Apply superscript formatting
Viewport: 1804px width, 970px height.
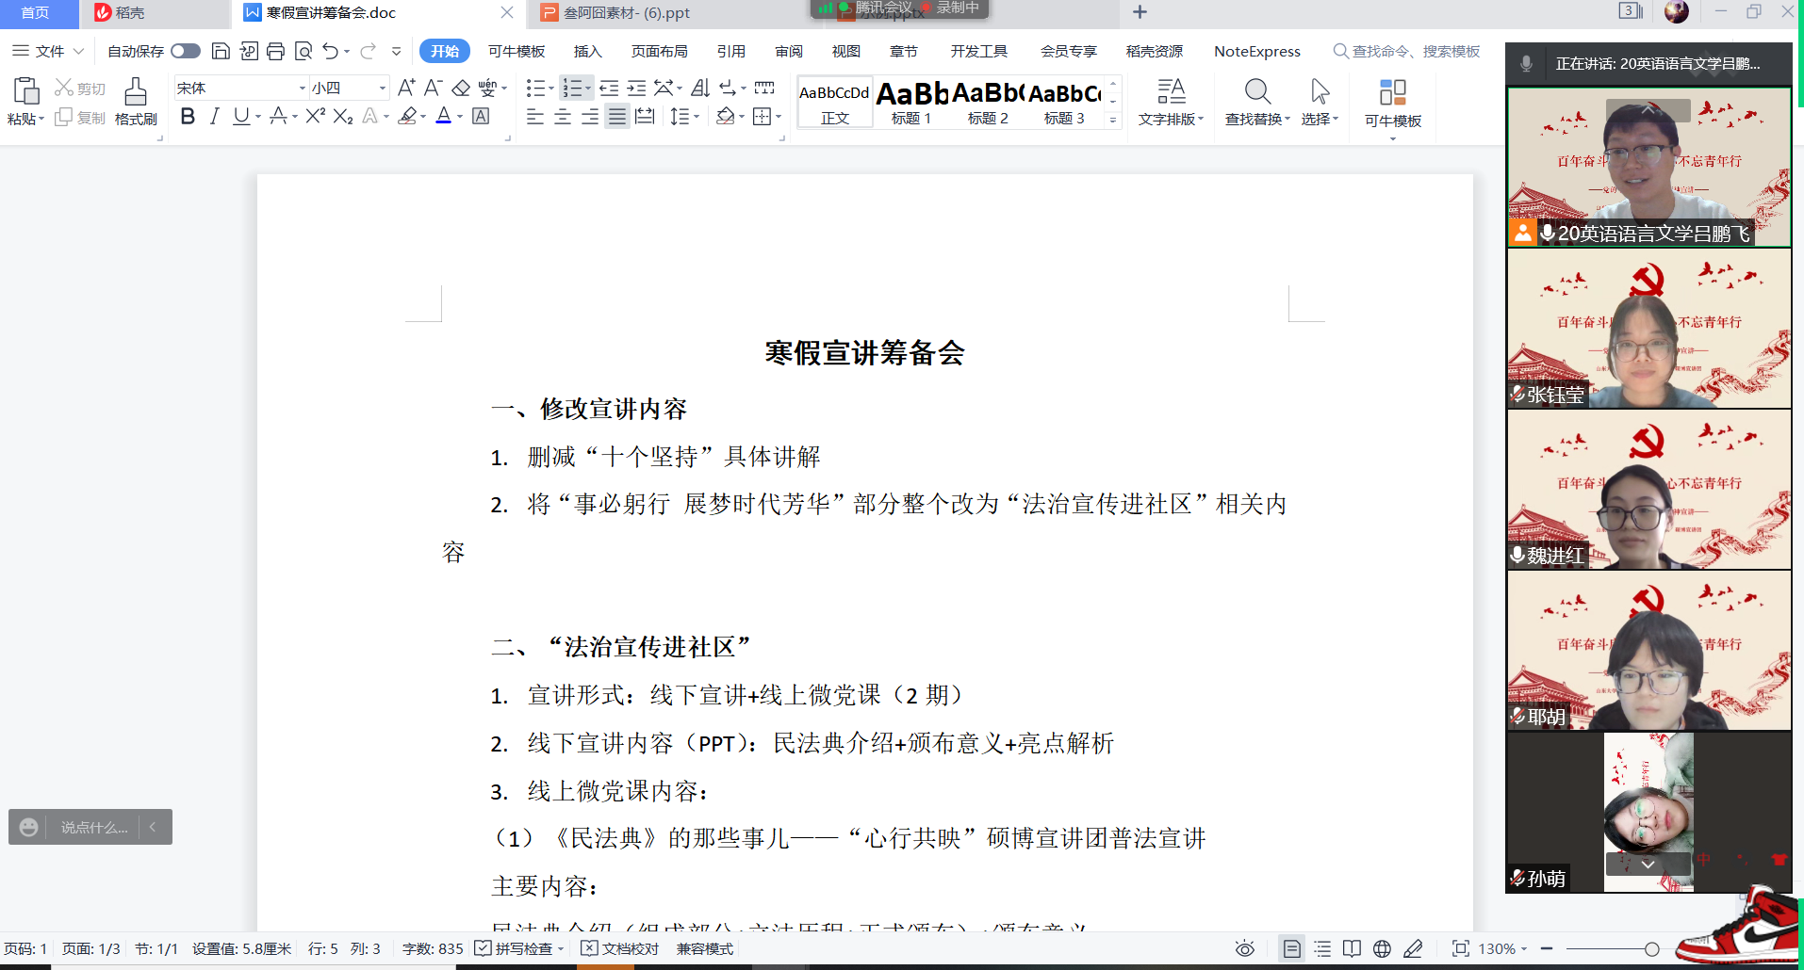pos(315,116)
